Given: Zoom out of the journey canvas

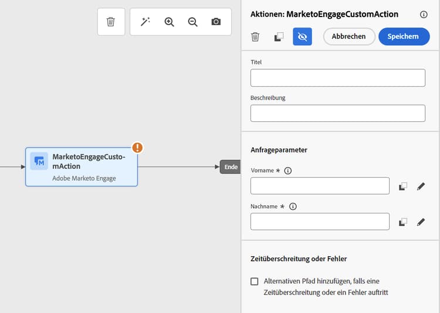Looking at the screenshot, I should 193,22.
